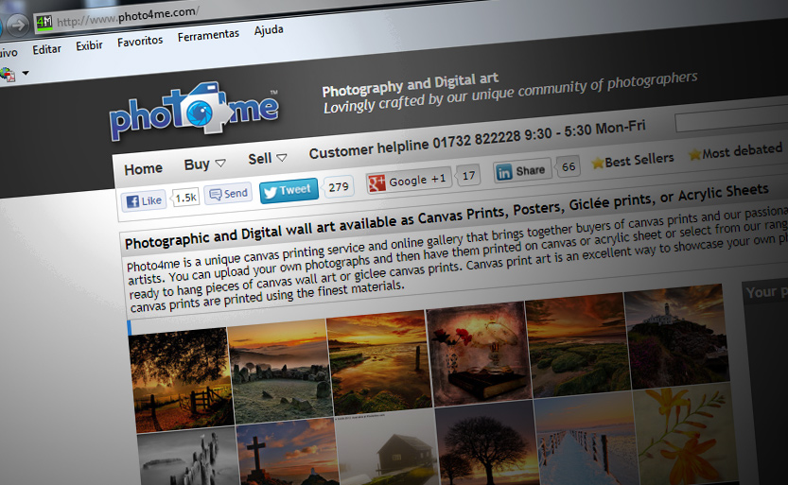The width and height of the screenshot is (788, 485).
Task: Click the Facebook Like button
Action: (x=144, y=201)
